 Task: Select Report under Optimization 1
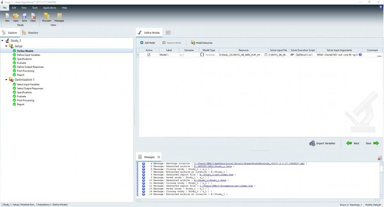pyautogui.click(x=21, y=104)
